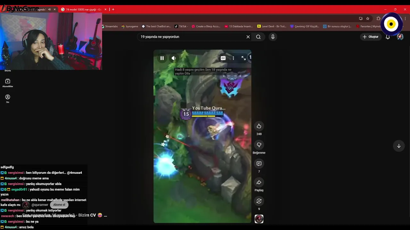Like the Short with 248 likes
The image size is (410, 230).
pos(259,126)
